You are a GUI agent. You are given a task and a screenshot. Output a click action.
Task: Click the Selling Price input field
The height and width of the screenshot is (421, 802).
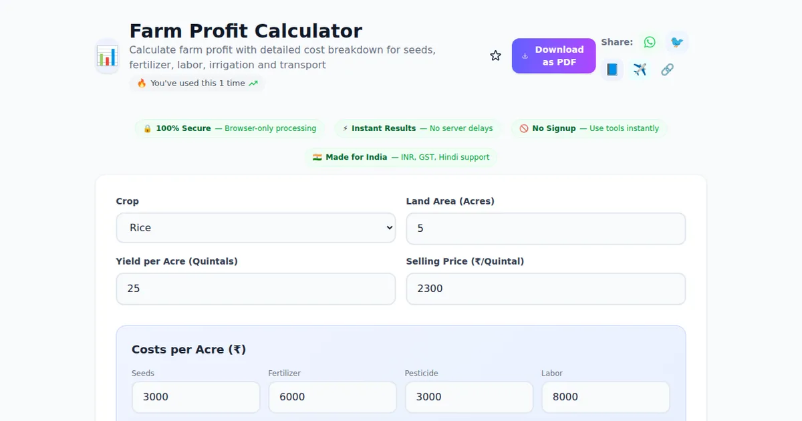(545, 289)
